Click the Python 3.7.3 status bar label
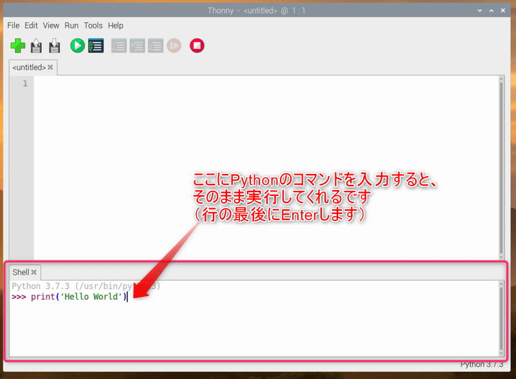516x379 pixels. (x=482, y=365)
